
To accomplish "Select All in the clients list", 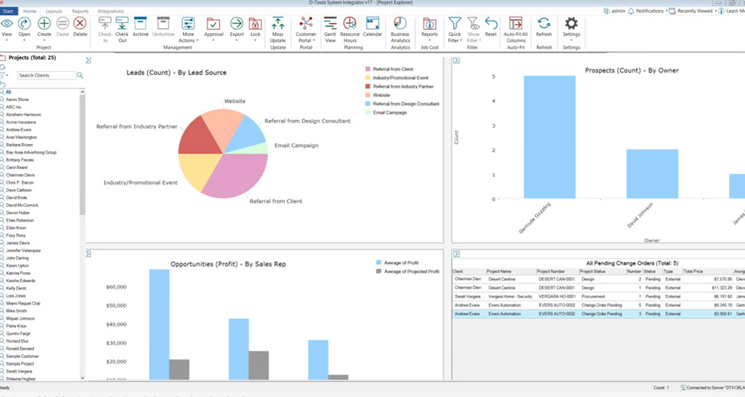I will click(x=8, y=92).
